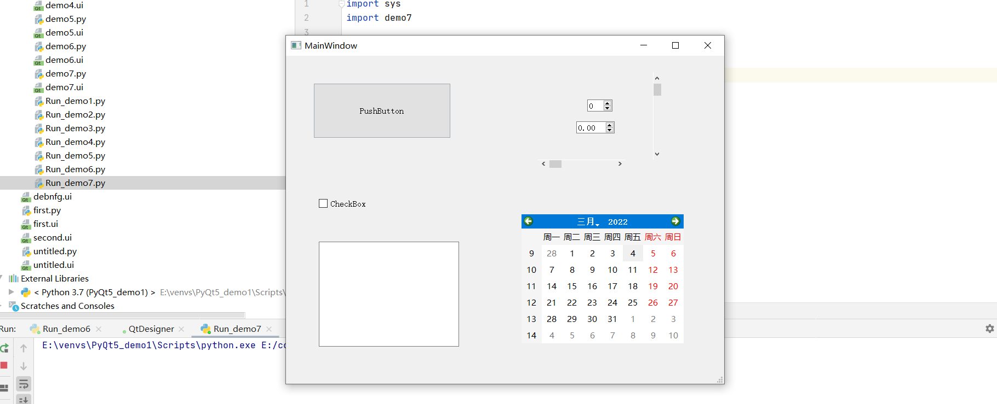Click the up arrow in run console
The image size is (997, 404).
tap(24, 348)
